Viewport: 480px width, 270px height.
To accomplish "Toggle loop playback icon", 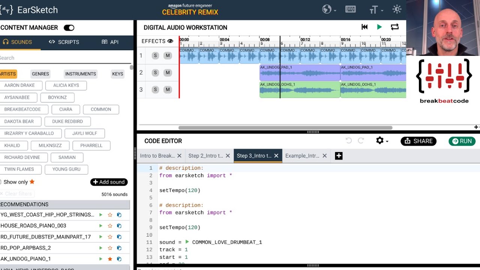I will click(x=394, y=27).
